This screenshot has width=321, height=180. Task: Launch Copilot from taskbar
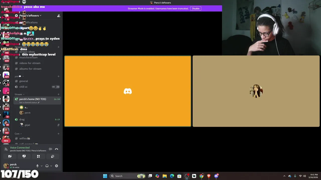click(x=157, y=176)
